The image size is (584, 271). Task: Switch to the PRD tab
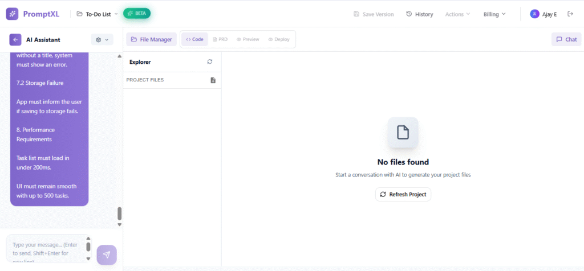tap(220, 40)
